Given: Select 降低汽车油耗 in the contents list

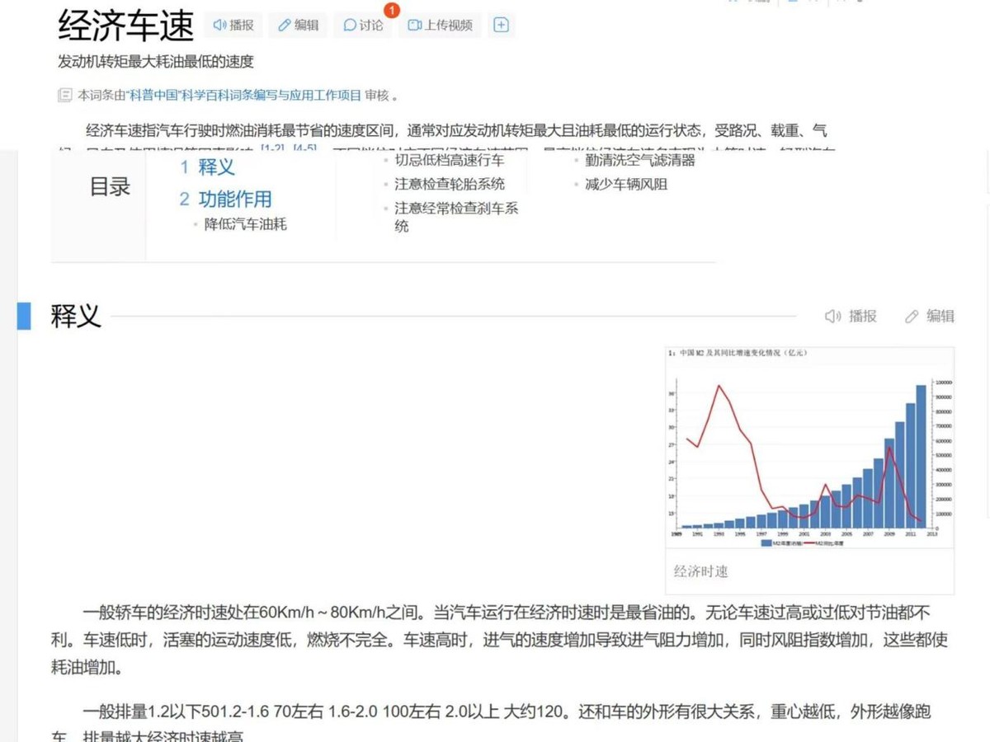Looking at the screenshot, I should pyautogui.click(x=244, y=224).
